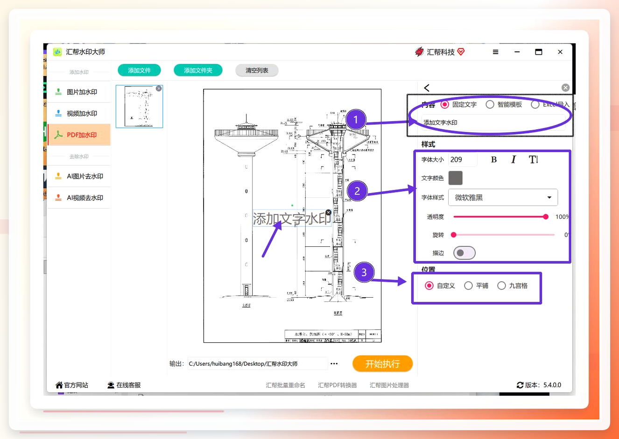Close the watermark settings panel

click(x=565, y=88)
